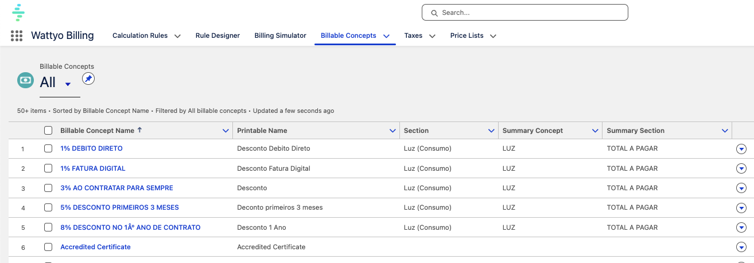Open Summary Section column menu

(725, 131)
